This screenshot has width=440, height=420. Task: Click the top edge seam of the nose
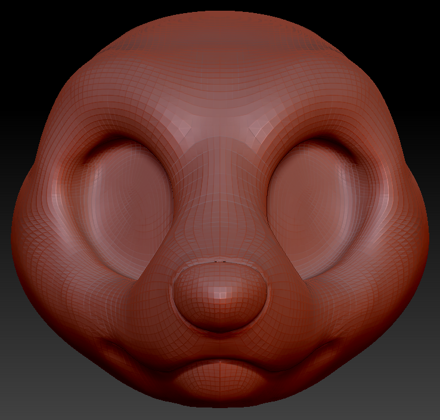[x=219, y=261]
